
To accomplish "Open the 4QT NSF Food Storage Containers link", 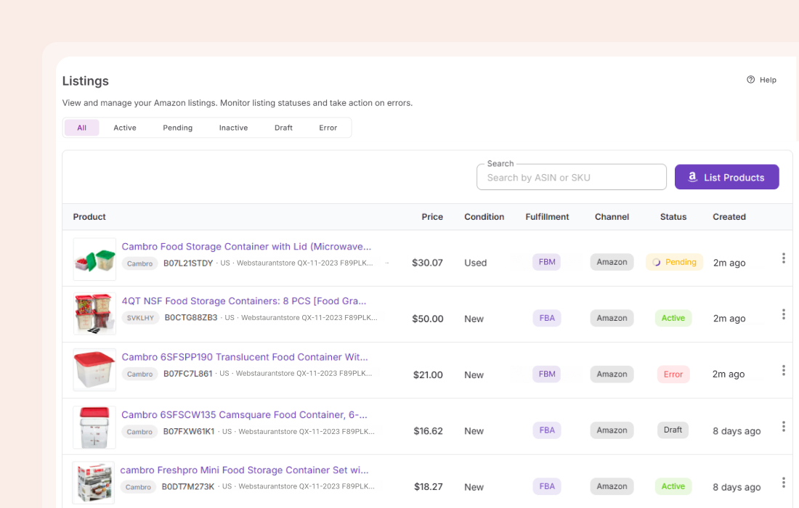I will 244,301.
